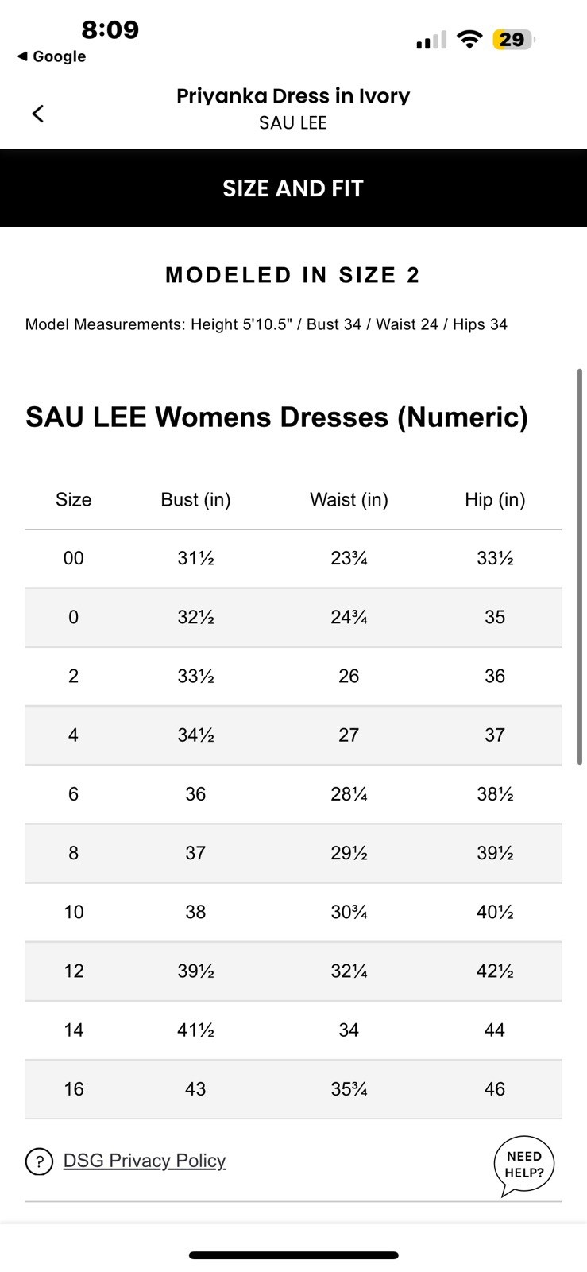Tap the size 00 row label

73,558
